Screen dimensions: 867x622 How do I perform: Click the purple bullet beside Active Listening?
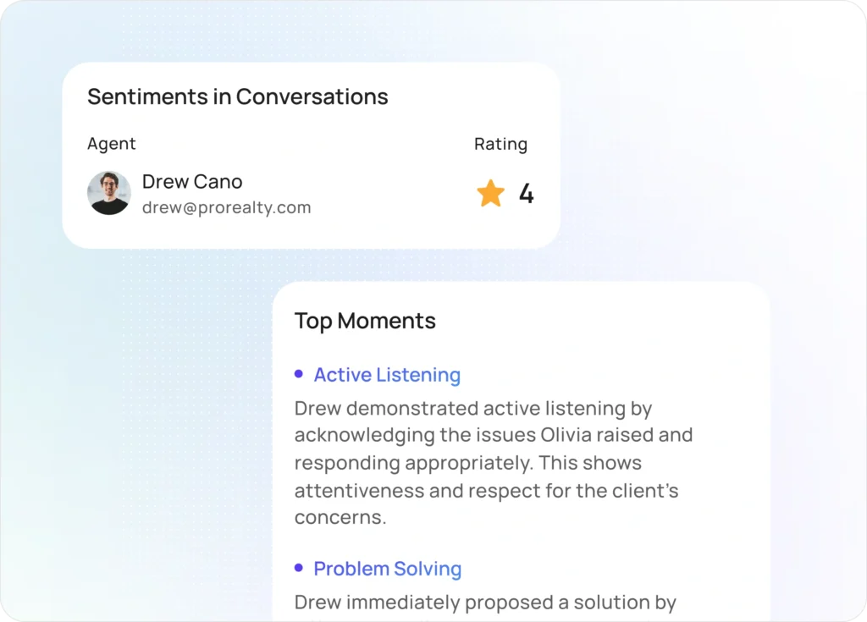298,374
